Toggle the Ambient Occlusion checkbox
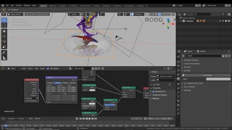 tap(185, 83)
